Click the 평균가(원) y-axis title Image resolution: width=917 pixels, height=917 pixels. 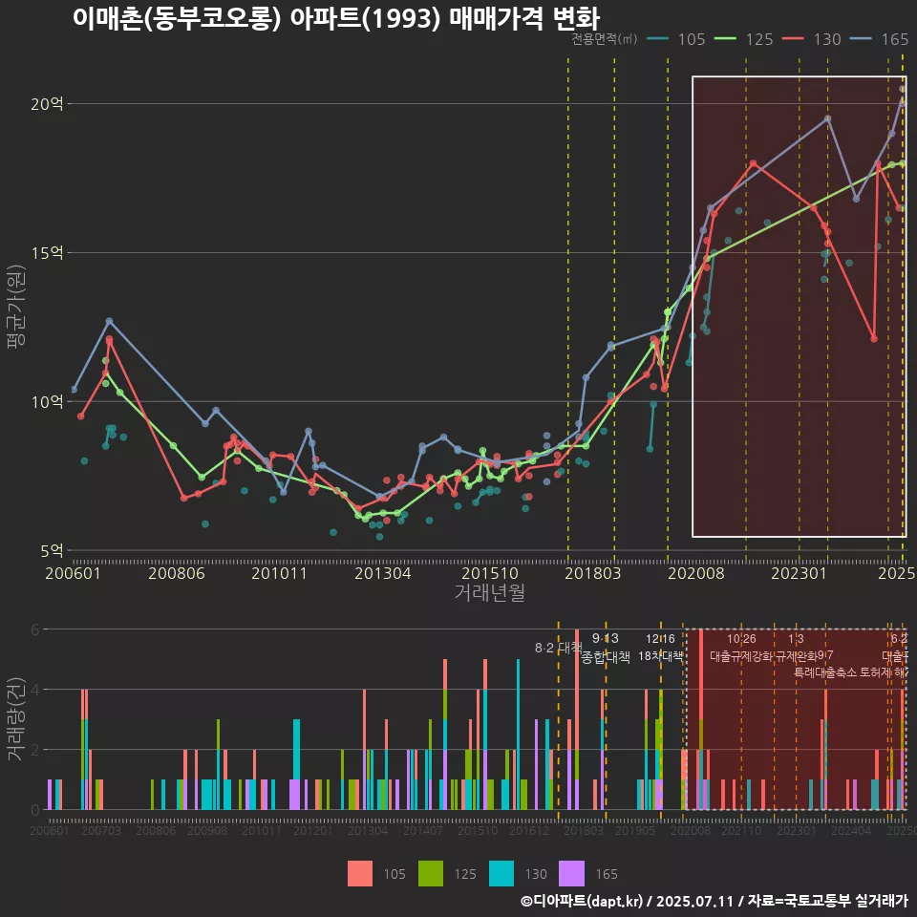point(16,307)
